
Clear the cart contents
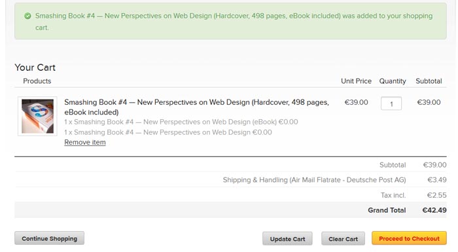point(343,239)
